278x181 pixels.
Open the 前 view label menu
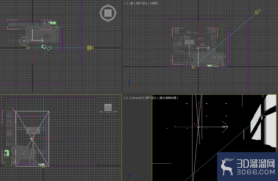click(x=132, y=3)
